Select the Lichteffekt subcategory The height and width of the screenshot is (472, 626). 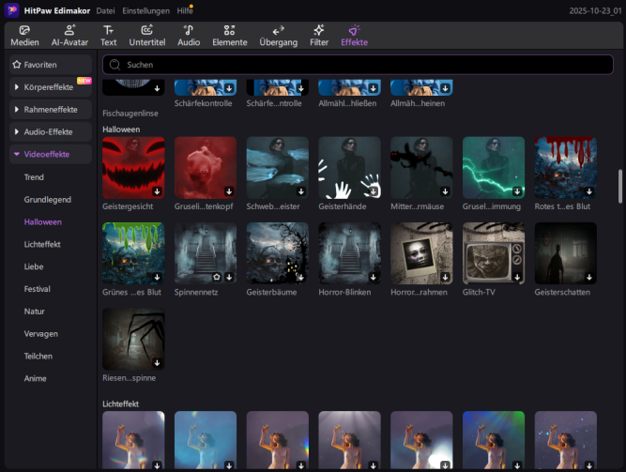coord(44,244)
